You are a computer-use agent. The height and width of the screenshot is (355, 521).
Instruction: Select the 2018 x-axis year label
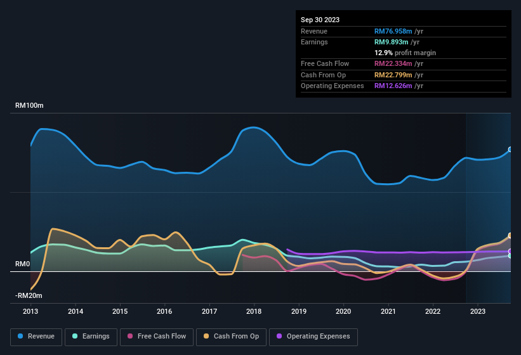(254, 311)
